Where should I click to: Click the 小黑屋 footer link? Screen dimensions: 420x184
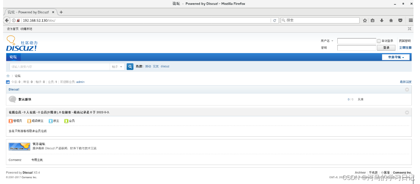point(386,173)
